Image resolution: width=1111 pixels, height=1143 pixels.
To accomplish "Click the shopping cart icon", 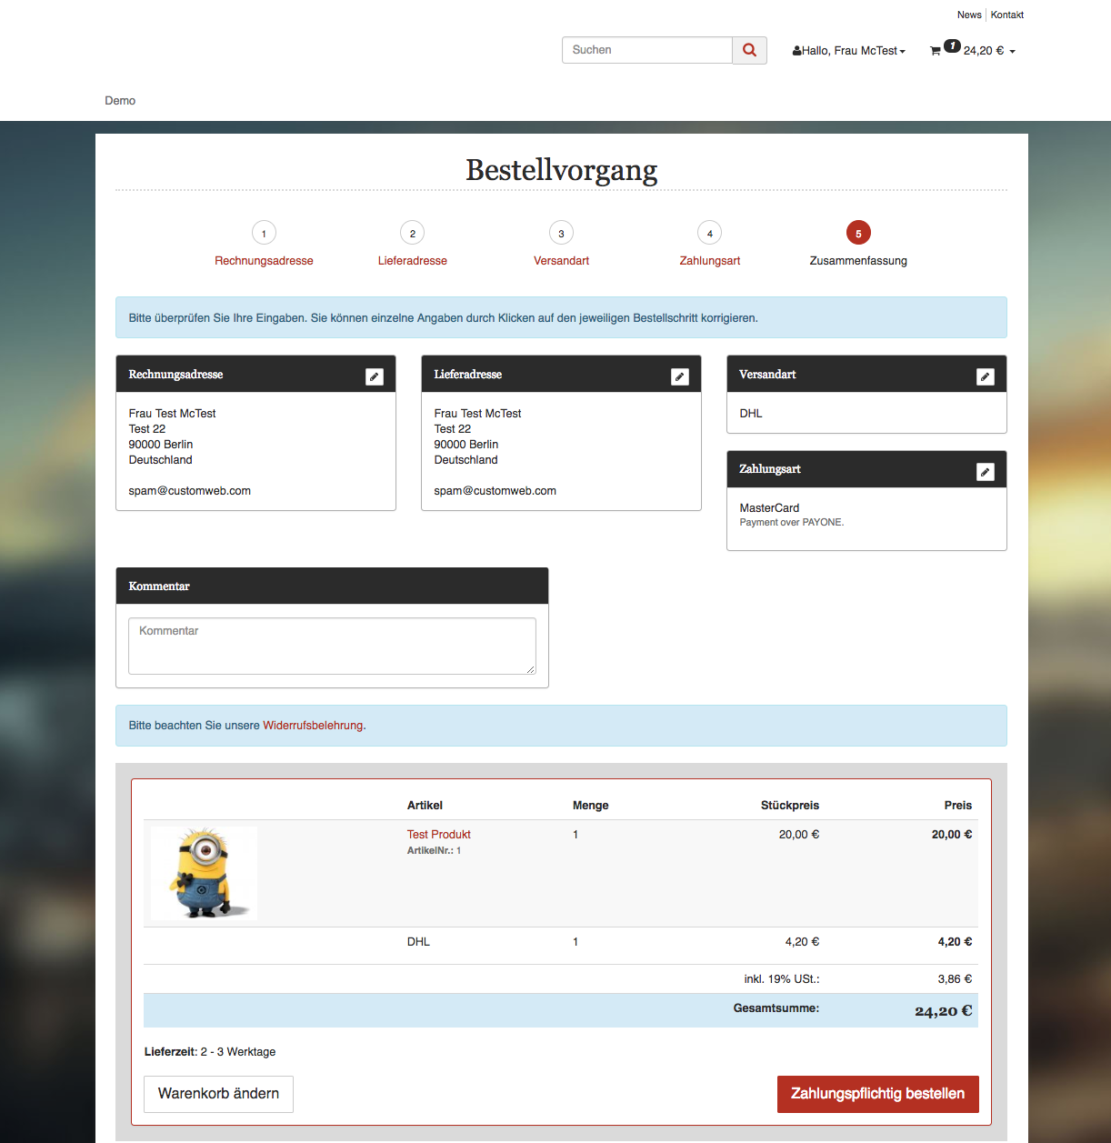I will tap(936, 51).
